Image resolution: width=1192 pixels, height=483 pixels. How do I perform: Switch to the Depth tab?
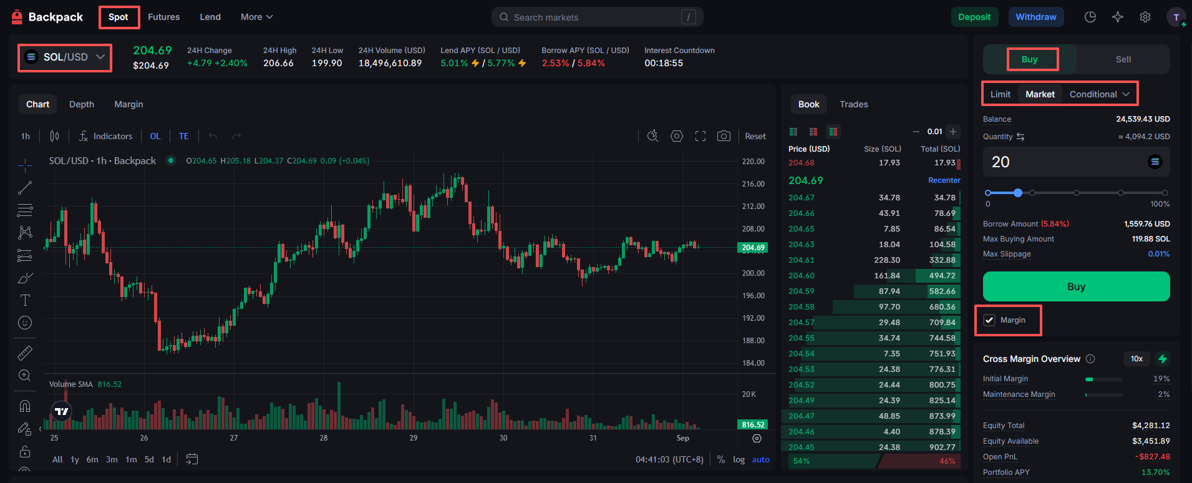tap(82, 104)
